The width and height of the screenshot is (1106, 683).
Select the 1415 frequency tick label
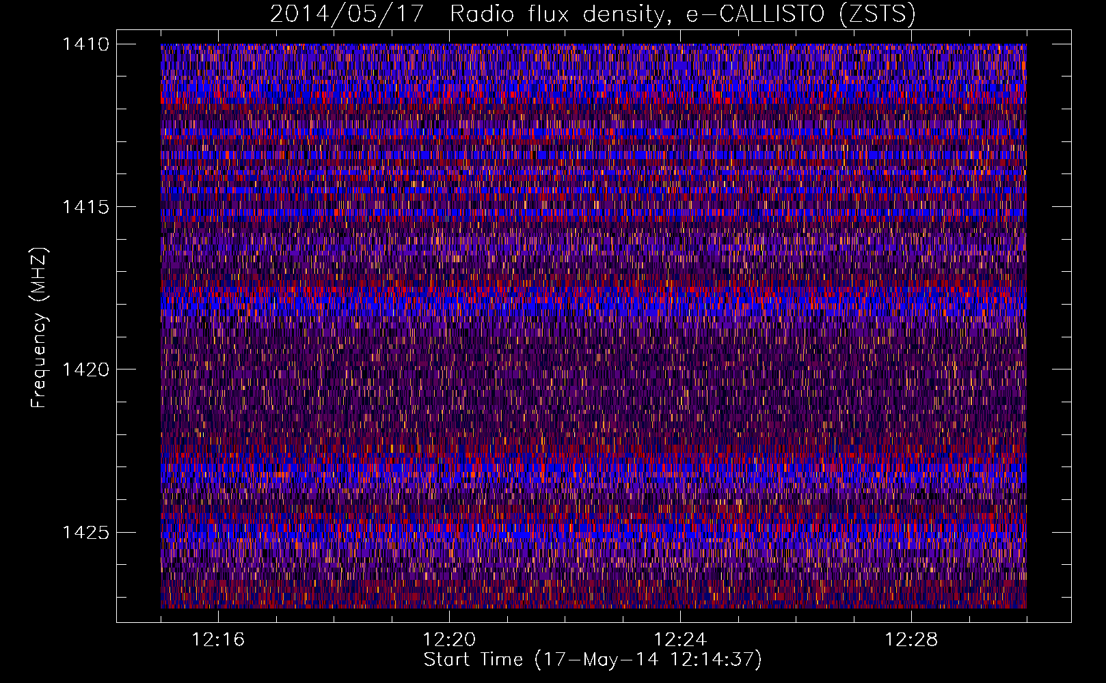pyautogui.click(x=85, y=207)
